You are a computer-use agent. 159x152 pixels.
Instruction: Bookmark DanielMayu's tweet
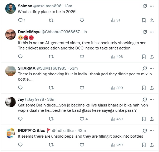point(144,57)
